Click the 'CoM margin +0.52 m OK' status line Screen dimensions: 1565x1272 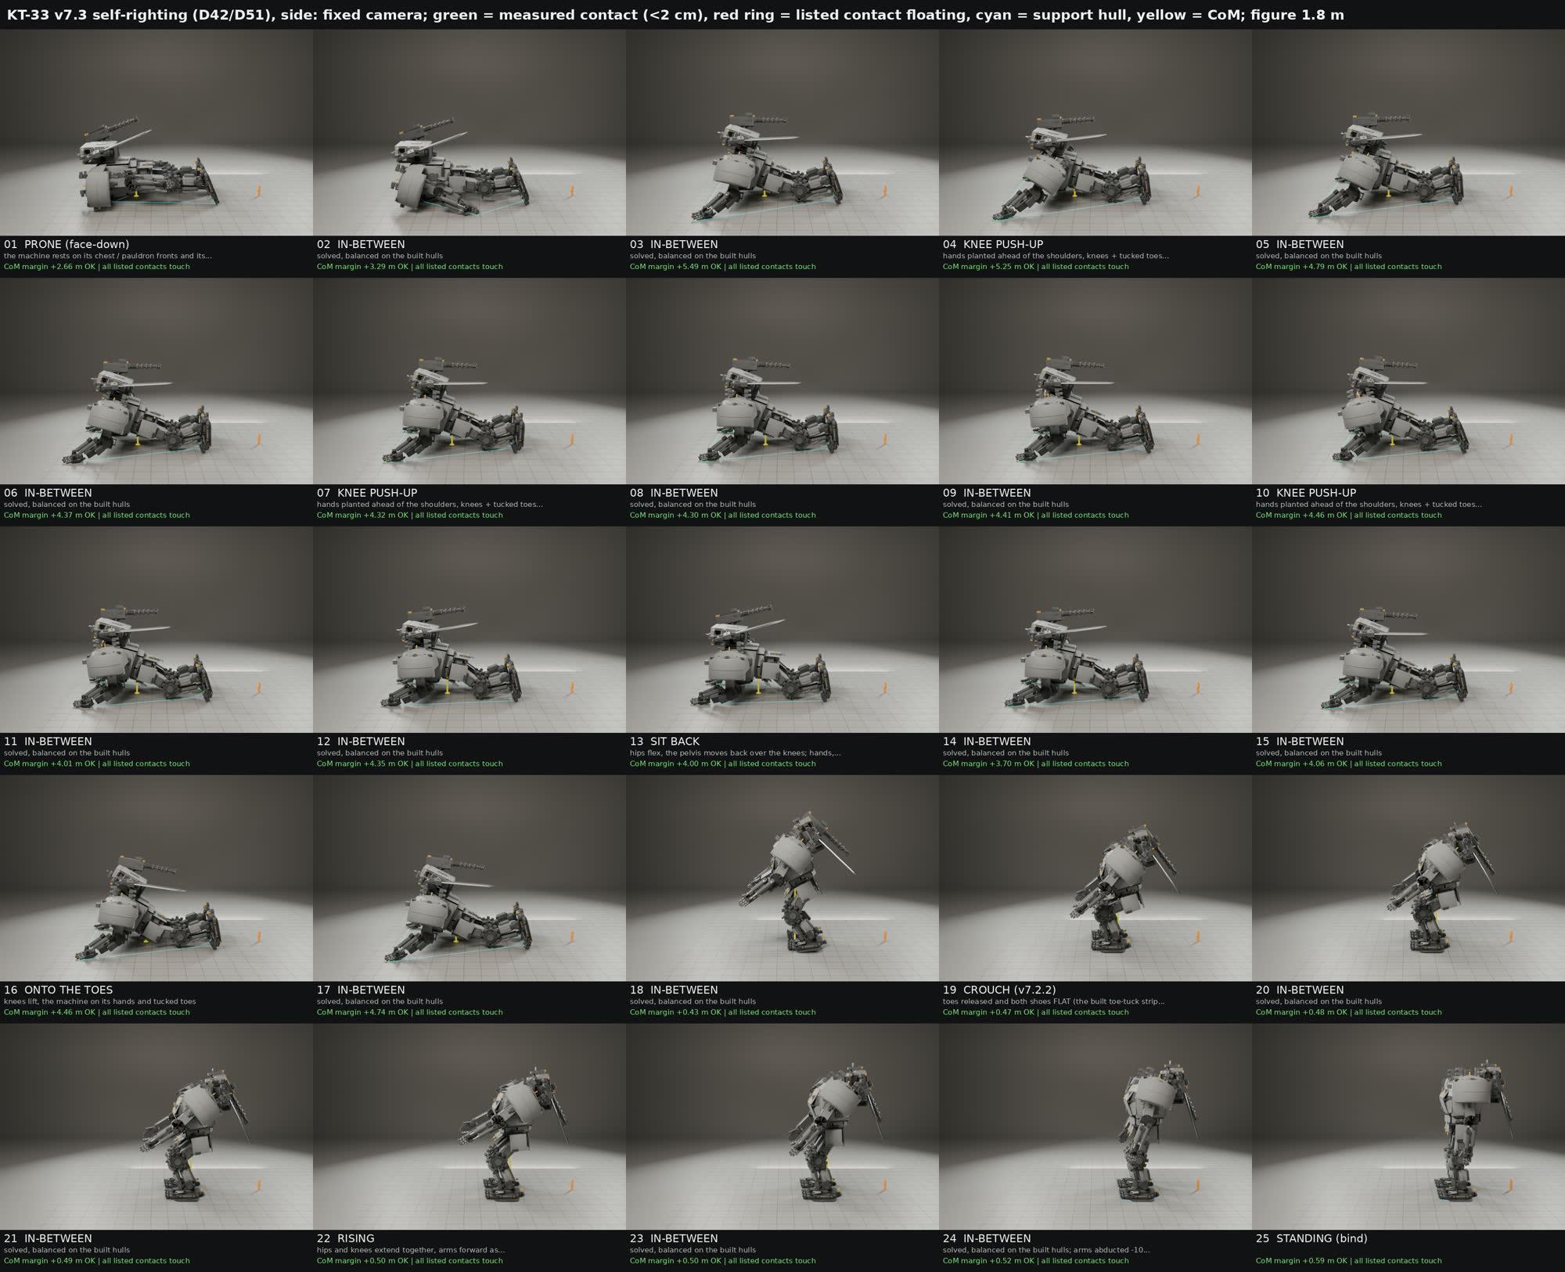1036,1261
